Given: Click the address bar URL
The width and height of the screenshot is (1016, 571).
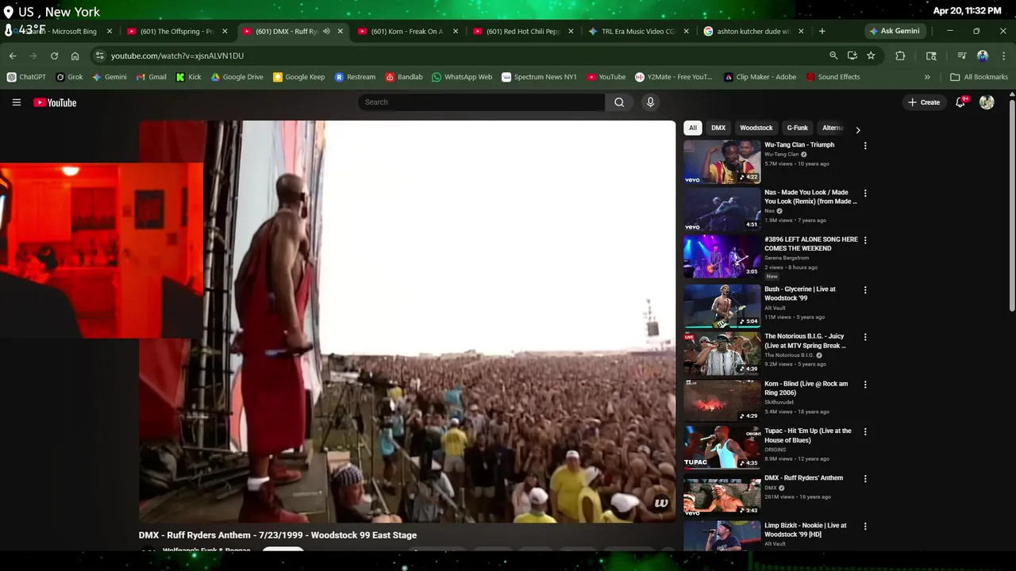Looking at the screenshot, I should point(177,56).
